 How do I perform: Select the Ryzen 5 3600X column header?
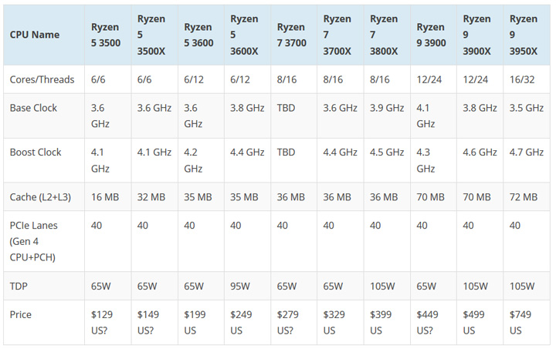pos(247,35)
